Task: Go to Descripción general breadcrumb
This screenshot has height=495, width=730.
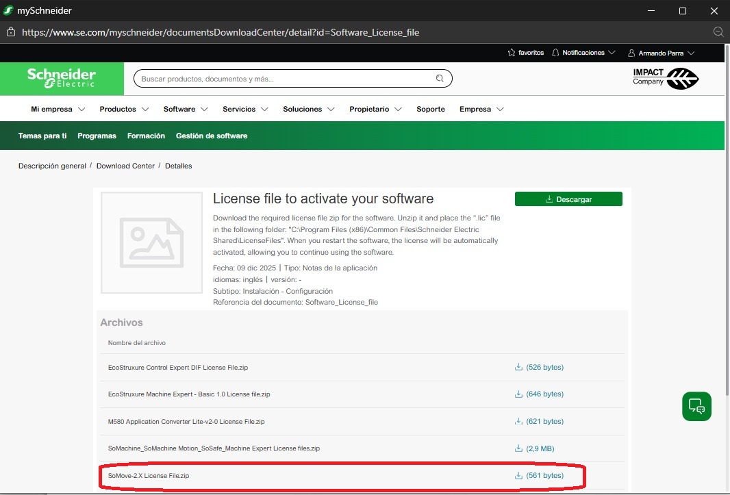Action: coord(52,166)
